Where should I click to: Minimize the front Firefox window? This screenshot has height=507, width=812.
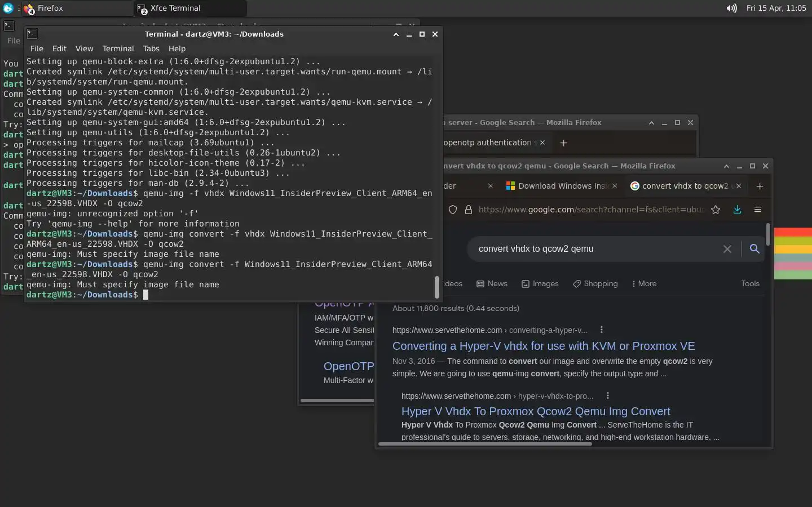tap(739, 166)
